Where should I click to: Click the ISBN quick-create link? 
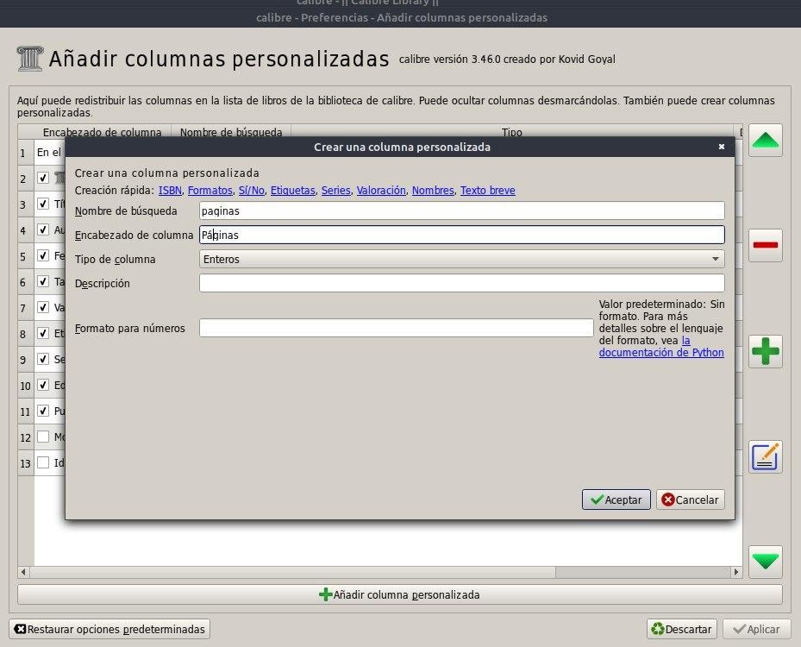coord(170,190)
